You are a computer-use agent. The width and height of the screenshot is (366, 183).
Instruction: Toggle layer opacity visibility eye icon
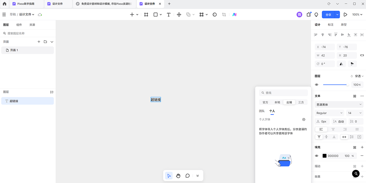[317, 85]
